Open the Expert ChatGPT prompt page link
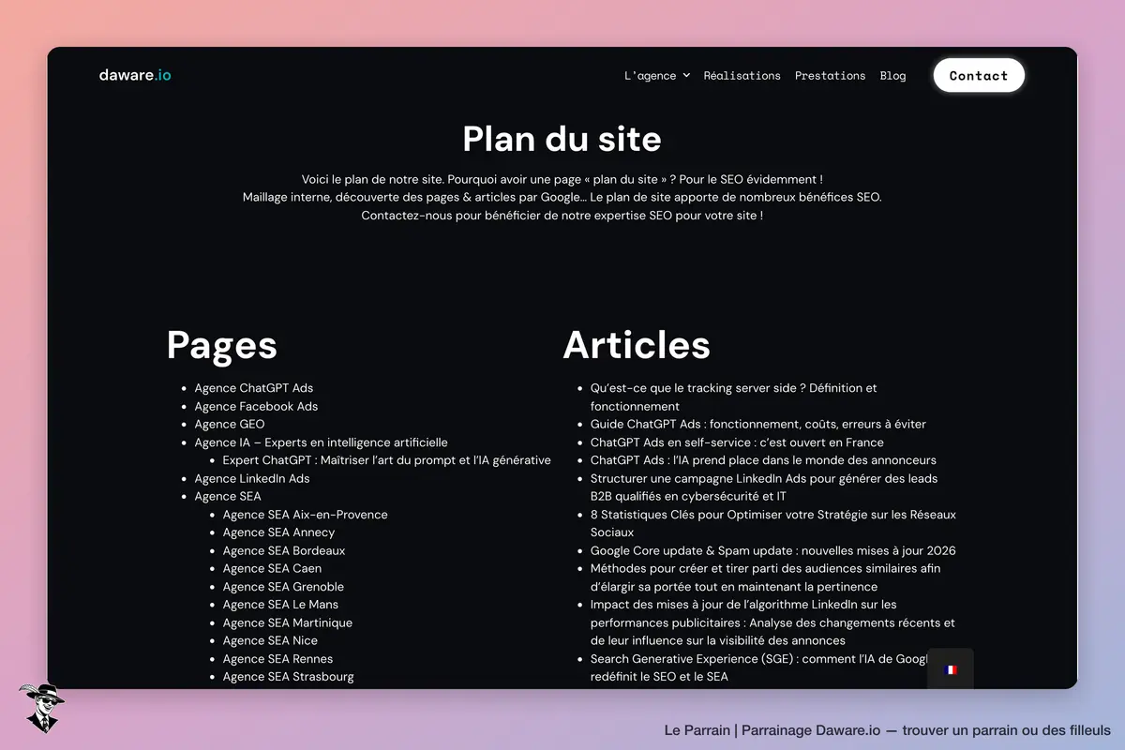Viewport: 1125px width, 750px height. (386, 460)
